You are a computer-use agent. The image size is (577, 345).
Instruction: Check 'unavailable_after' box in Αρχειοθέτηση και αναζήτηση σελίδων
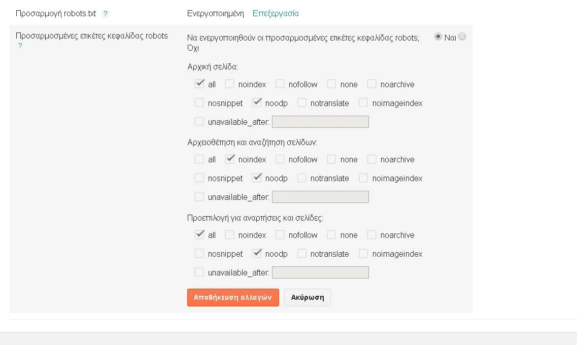click(x=199, y=196)
